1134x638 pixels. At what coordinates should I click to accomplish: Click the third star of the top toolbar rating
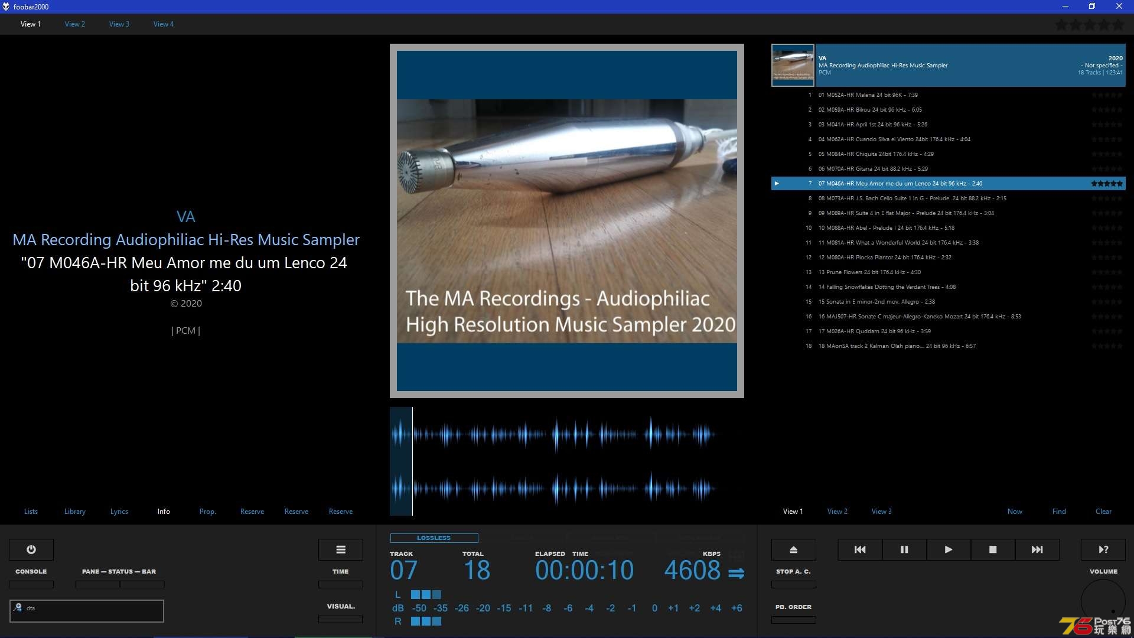[1090, 25]
